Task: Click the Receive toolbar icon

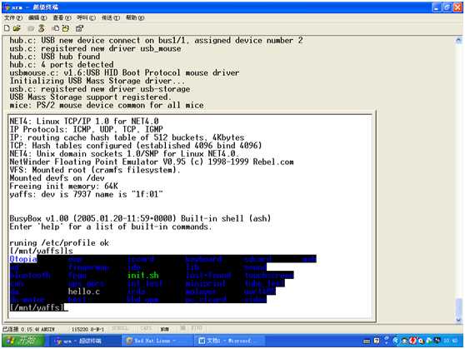Action: (66, 28)
